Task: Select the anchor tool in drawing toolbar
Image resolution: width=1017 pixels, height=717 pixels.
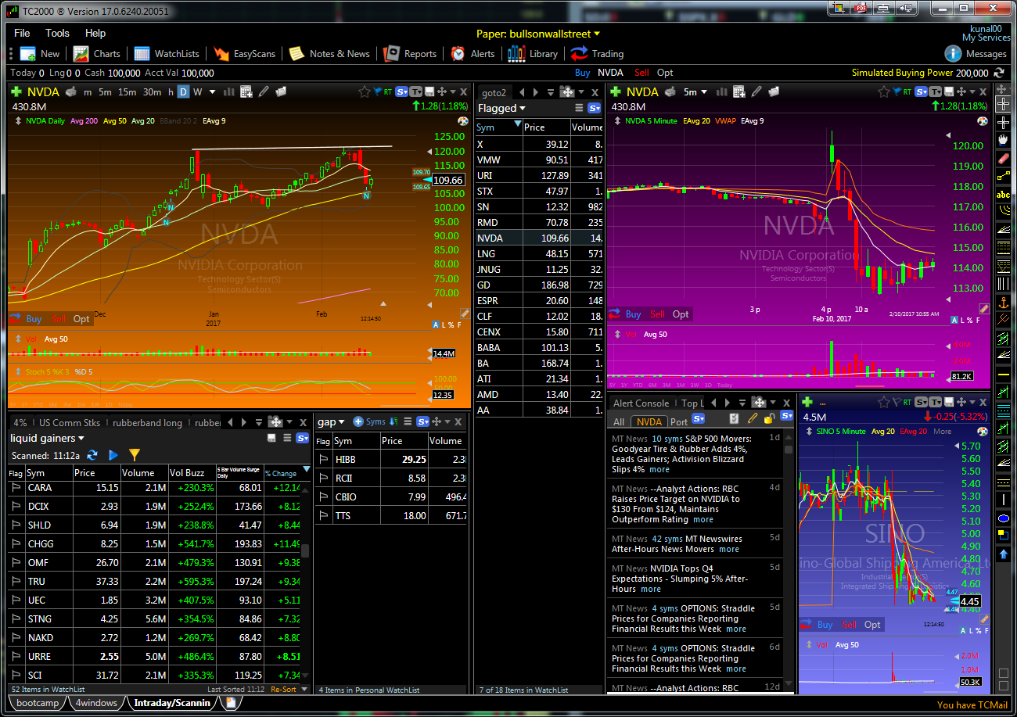Action: [1004, 301]
